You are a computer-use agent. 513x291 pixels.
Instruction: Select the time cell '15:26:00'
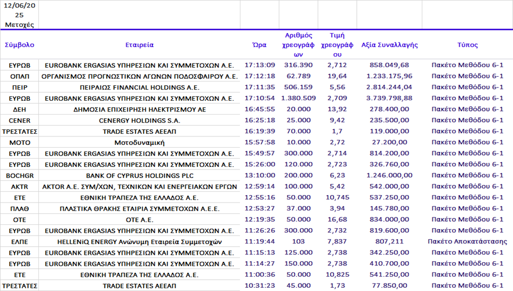[260, 165]
